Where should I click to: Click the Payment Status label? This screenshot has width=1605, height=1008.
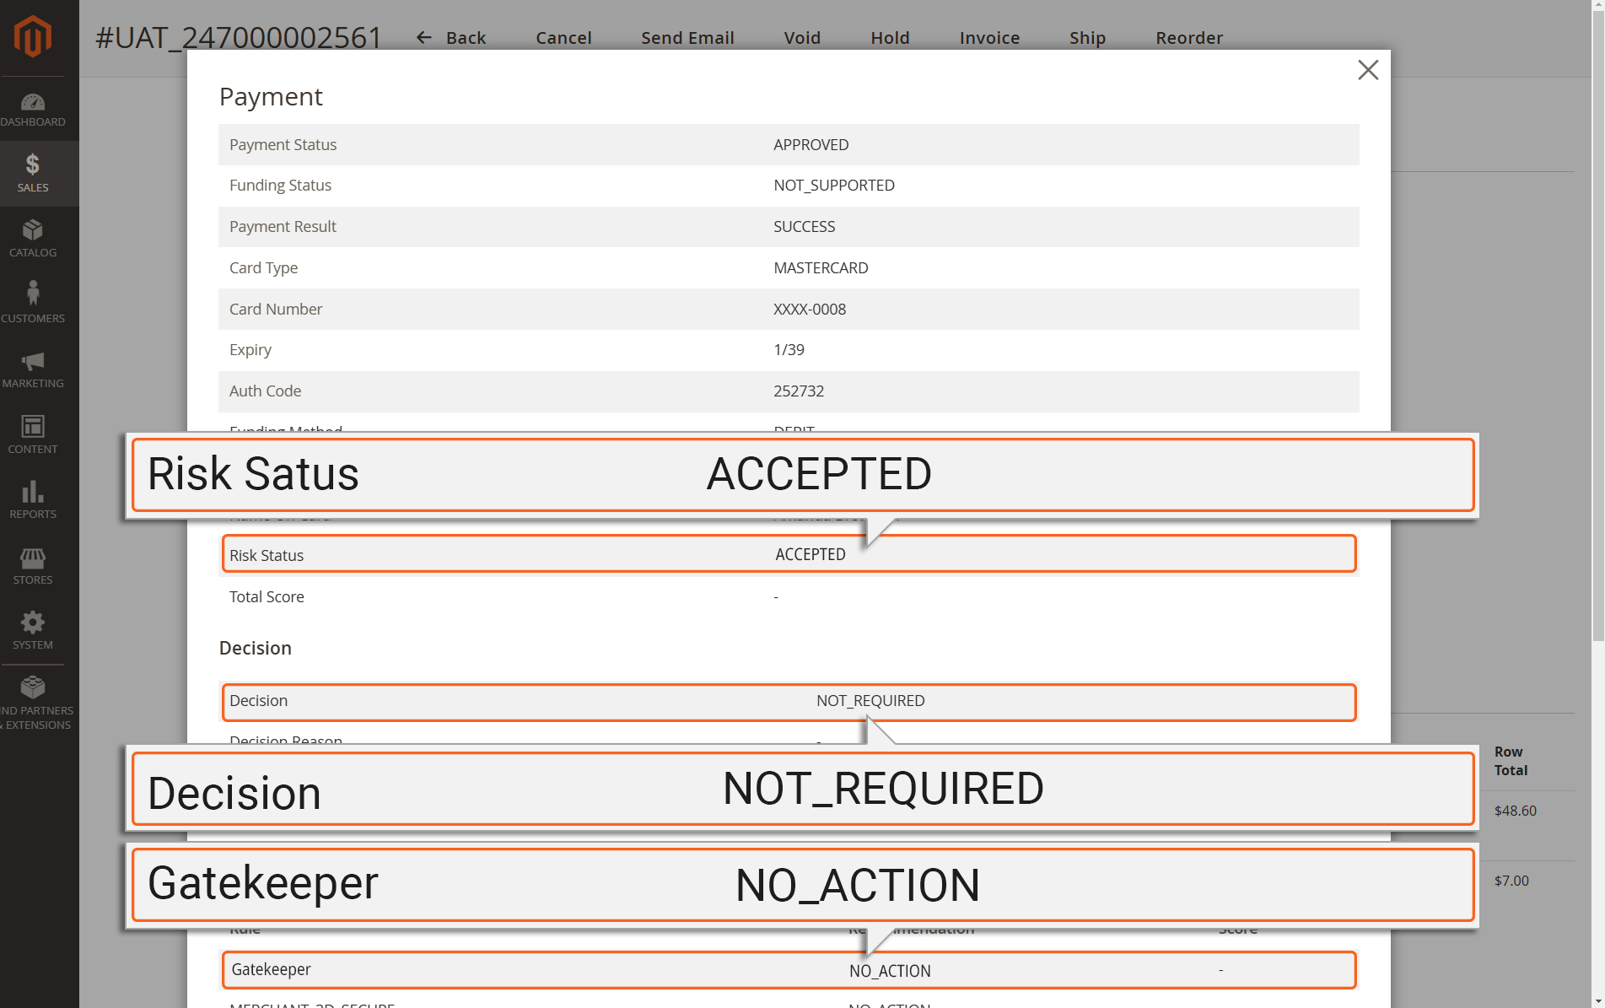(283, 144)
